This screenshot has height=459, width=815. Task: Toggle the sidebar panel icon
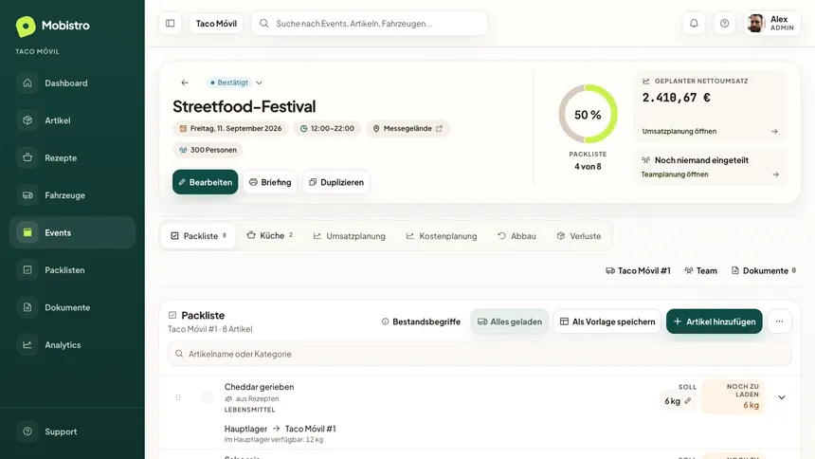[x=170, y=24]
